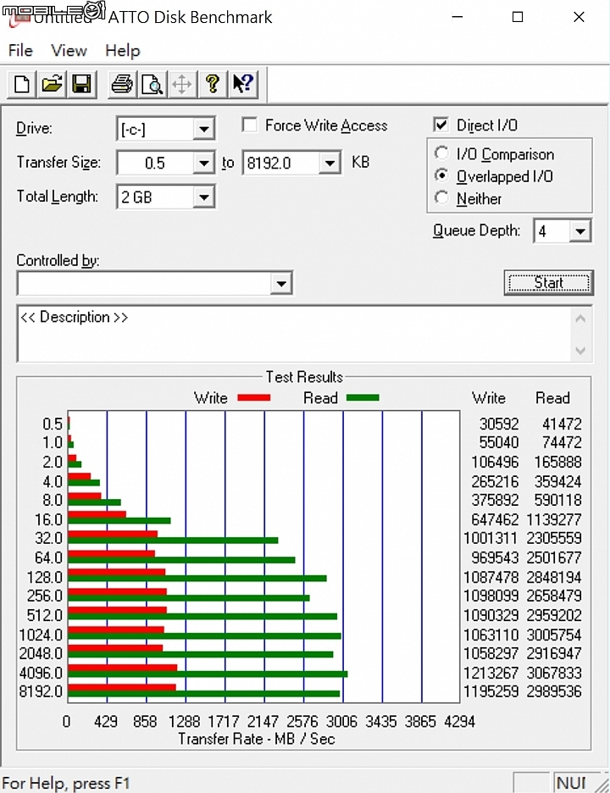This screenshot has width=610, height=793.
Task: Click the 4096.0 green read bar
Action: click(208, 674)
